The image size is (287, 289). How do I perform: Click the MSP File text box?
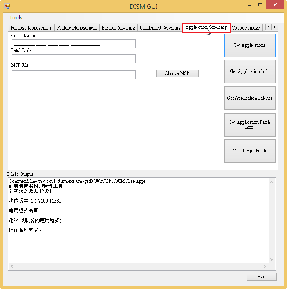(x=74, y=75)
